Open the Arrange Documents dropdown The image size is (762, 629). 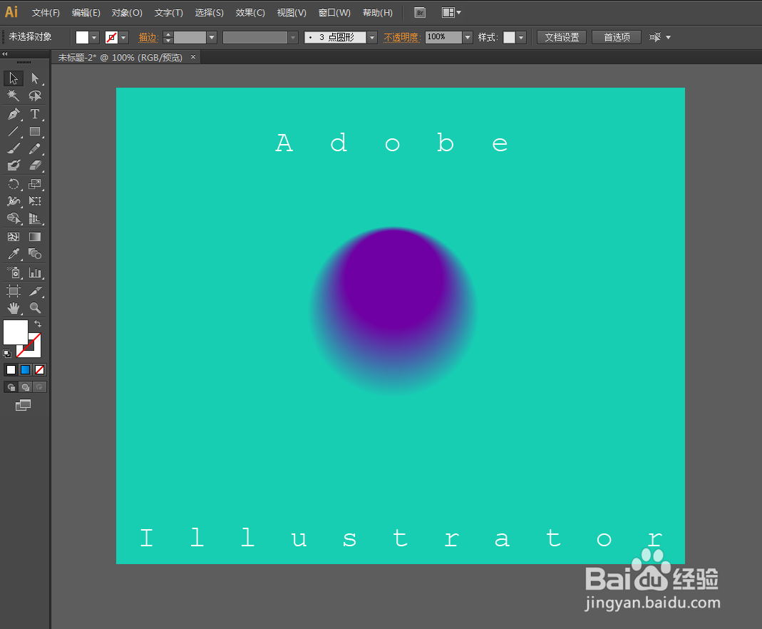pos(451,13)
